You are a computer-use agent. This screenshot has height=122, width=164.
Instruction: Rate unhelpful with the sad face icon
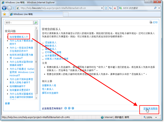coord(73,108)
